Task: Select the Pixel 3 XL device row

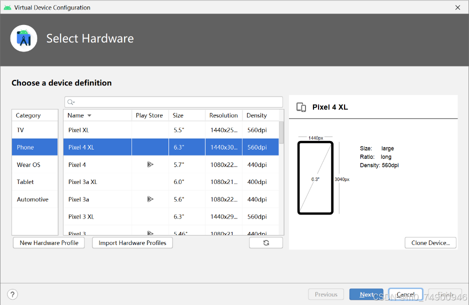Action: (x=171, y=216)
